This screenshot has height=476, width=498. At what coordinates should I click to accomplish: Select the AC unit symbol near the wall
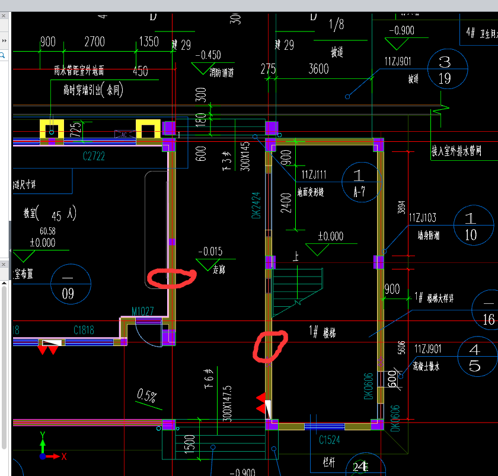(124, 134)
